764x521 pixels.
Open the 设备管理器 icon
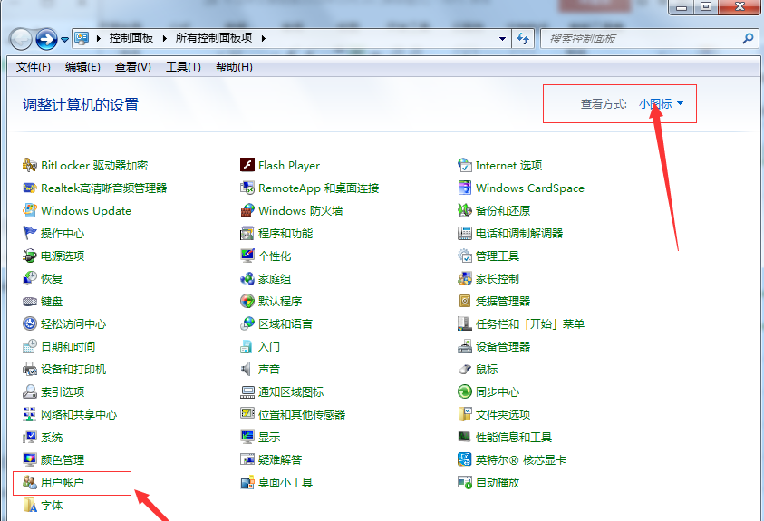pyautogui.click(x=465, y=347)
